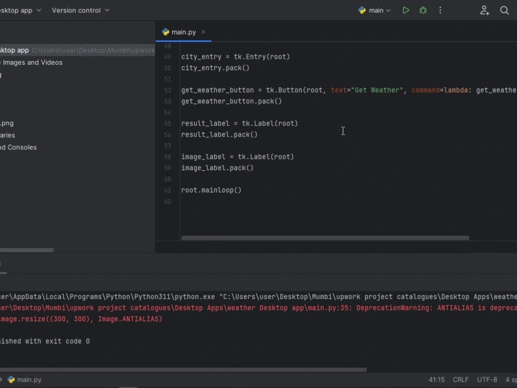The height and width of the screenshot is (388, 517).
Task: Click the 41:15 cursor position in the status bar
Action: pyautogui.click(x=436, y=380)
